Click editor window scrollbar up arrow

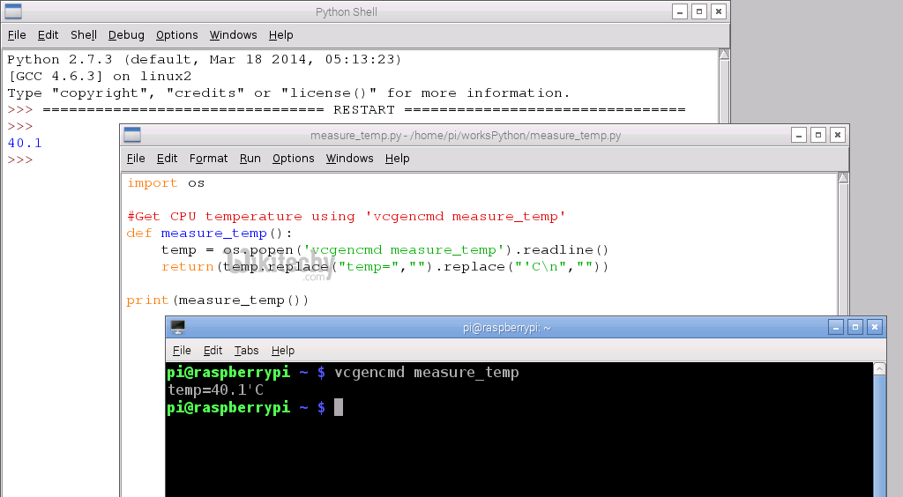coord(843,178)
